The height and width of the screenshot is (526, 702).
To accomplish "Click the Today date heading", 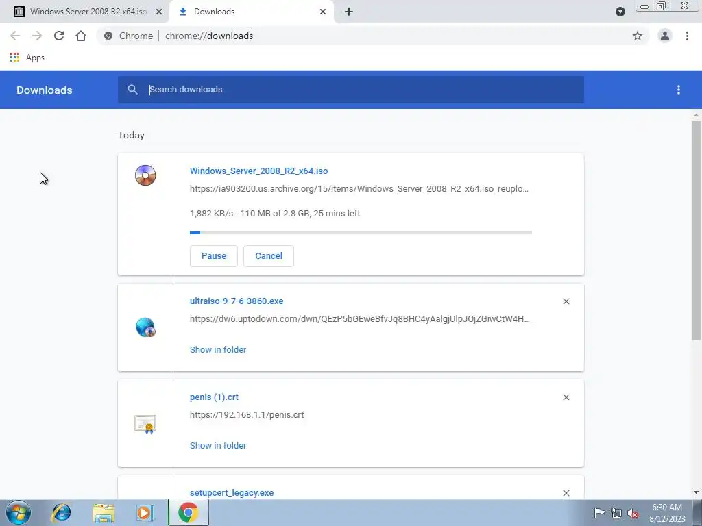I will point(131,135).
